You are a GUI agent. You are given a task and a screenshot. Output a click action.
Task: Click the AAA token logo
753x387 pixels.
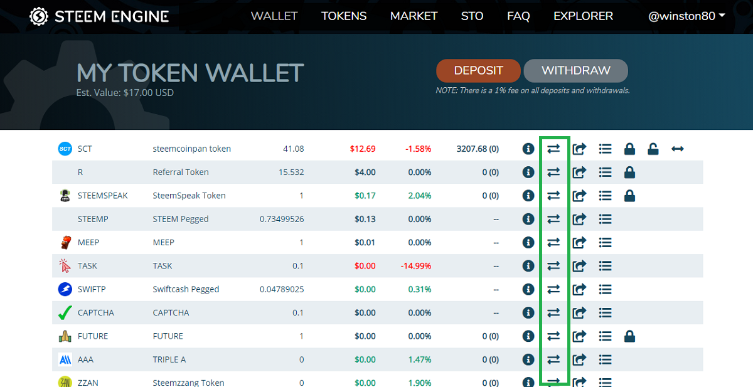pos(65,359)
